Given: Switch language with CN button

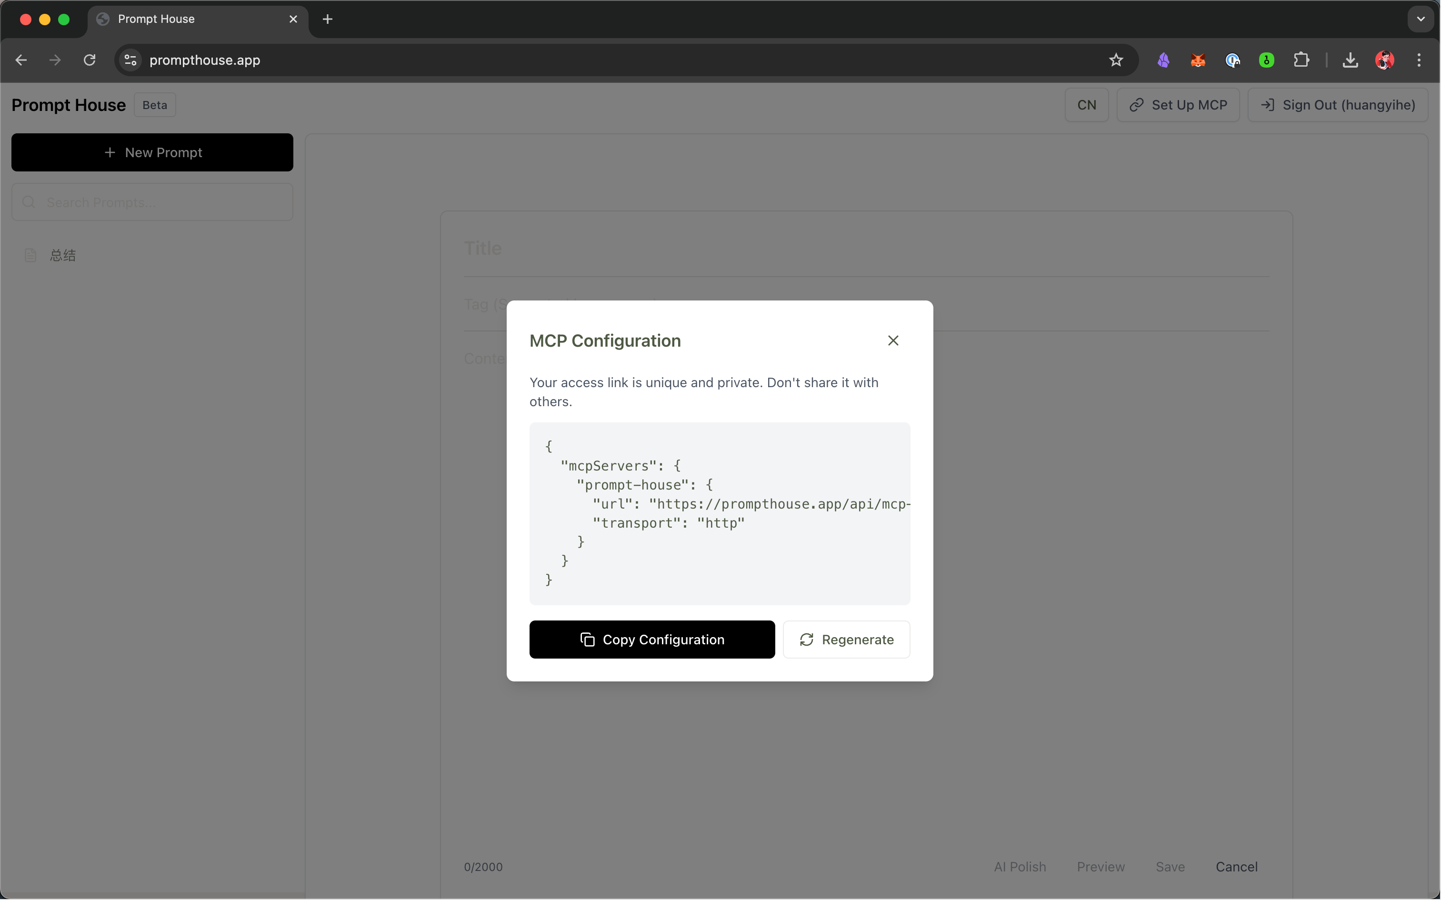Looking at the screenshot, I should 1086,105.
